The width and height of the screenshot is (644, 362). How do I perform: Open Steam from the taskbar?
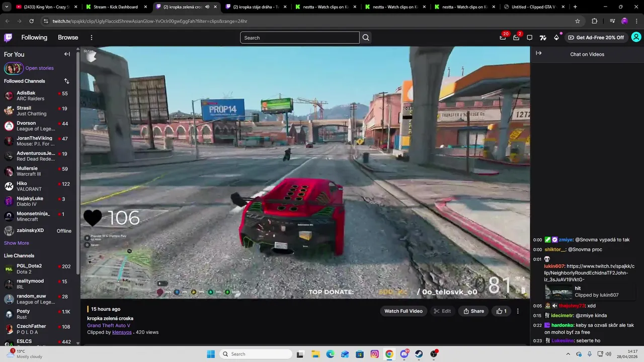click(419, 354)
